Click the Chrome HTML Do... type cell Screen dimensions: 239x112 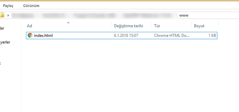(171, 35)
